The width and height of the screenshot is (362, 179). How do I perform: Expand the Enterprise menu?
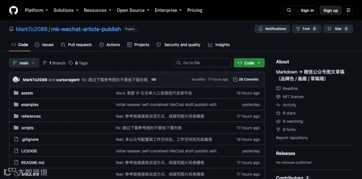168,10
